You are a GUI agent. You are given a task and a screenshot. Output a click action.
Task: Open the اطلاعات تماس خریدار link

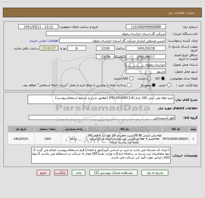coord(44,41)
